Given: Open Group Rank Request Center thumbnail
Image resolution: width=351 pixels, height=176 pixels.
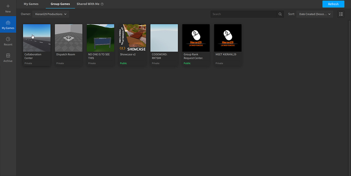Looking at the screenshot, I should click(x=196, y=38).
